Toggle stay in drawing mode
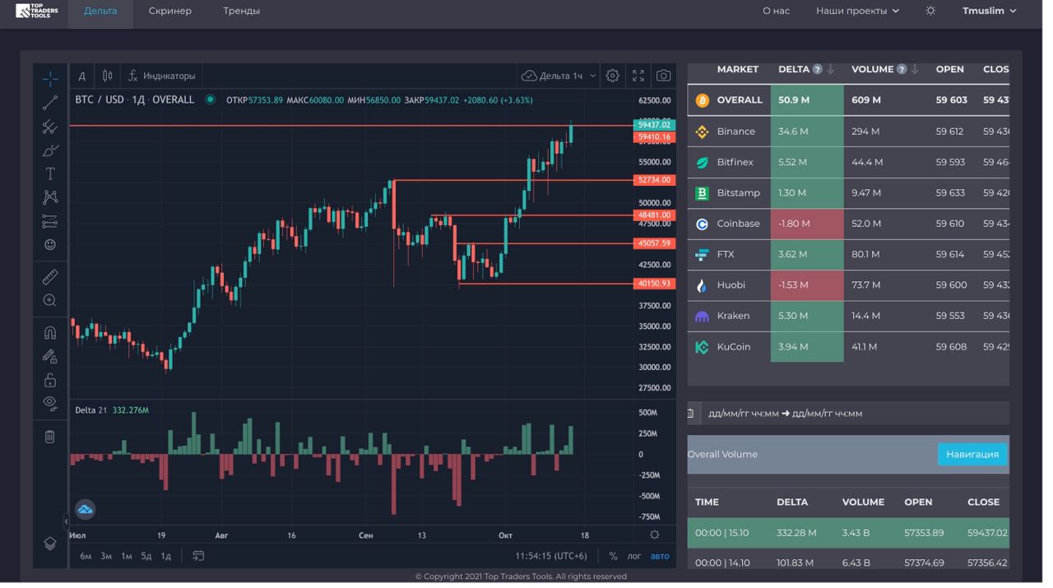Image resolution: width=1053 pixels, height=588 pixels. click(50, 356)
